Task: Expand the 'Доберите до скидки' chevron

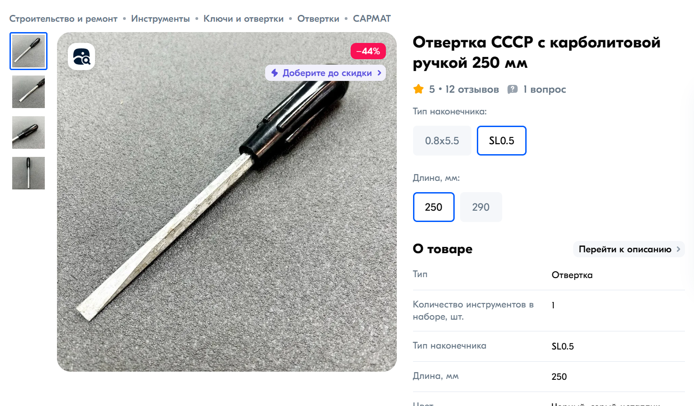Action: pyautogui.click(x=380, y=73)
